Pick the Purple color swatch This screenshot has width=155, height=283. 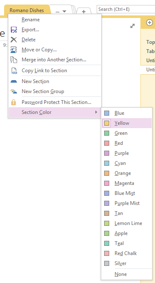point(107,153)
